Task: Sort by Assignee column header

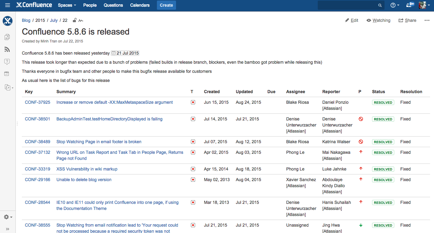Action: coord(296,92)
